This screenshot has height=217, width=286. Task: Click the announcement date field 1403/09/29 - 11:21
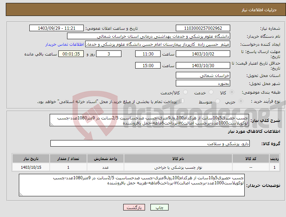pos(56,28)
